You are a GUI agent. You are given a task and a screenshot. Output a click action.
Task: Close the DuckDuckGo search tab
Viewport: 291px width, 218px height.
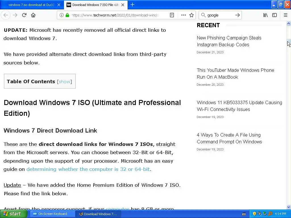pyautogui.click(x=59, y=5)
